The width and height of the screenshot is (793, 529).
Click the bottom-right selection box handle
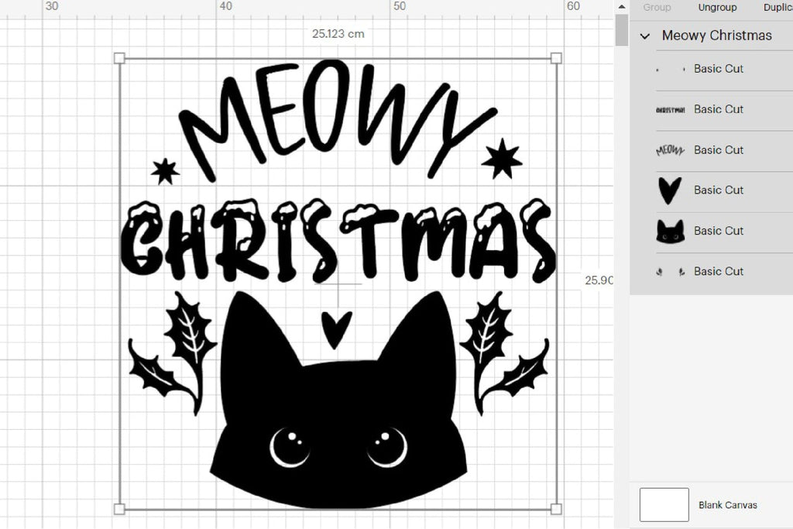pos(556,509)
